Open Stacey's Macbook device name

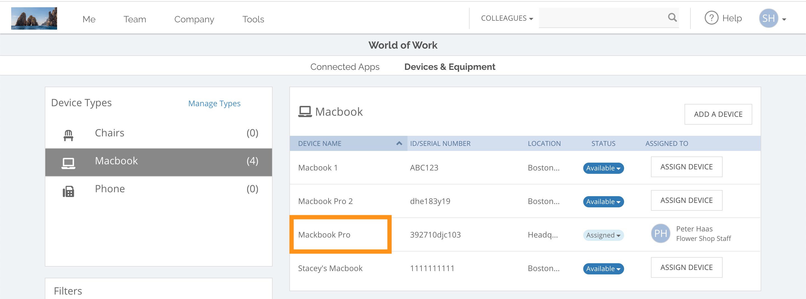tap(330, 268)
